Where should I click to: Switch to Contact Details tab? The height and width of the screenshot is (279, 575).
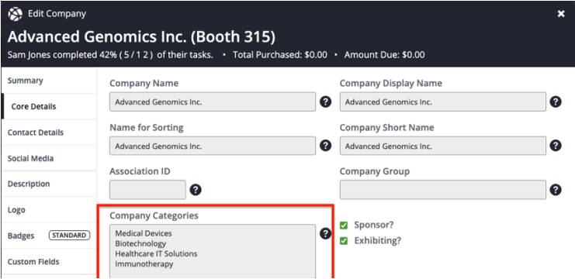49,133
